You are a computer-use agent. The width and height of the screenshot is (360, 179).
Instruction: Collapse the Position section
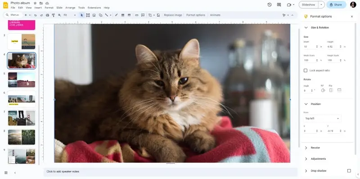click(x=306, y=104)
